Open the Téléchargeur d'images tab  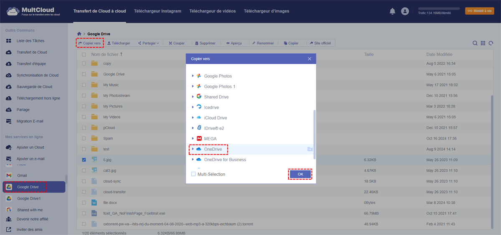click(x=266, y=11)
